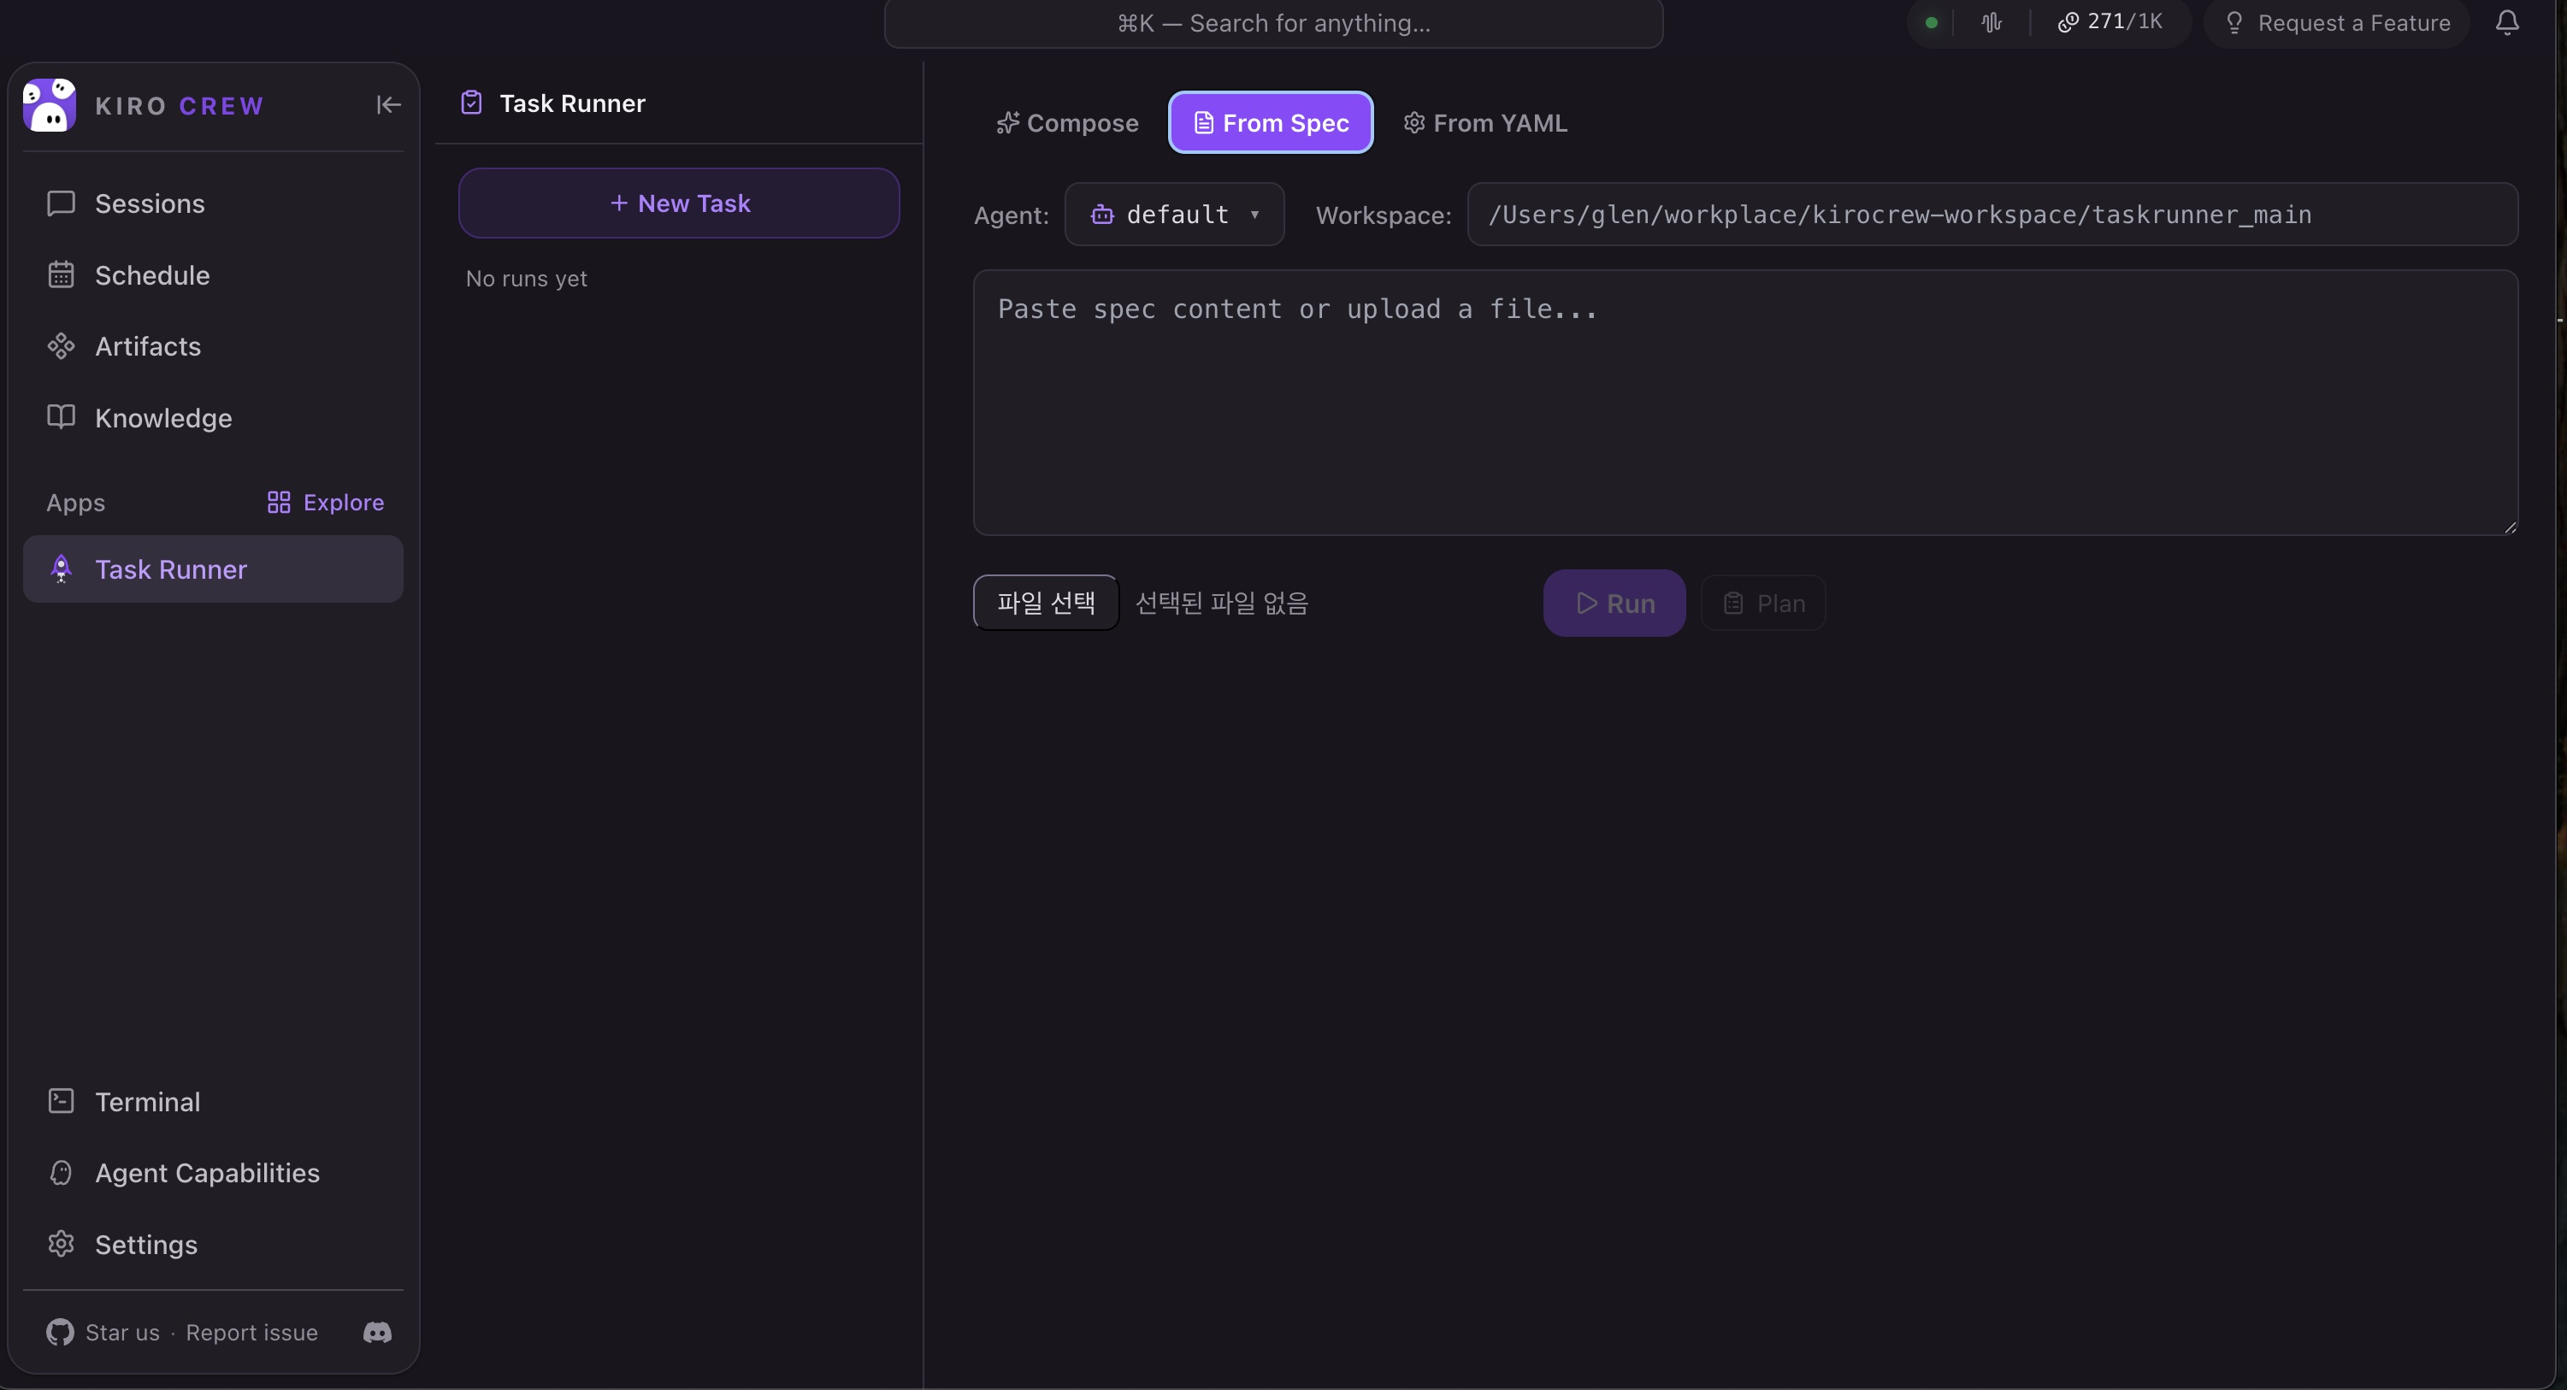Click the Report issue link

(252, 1332)
